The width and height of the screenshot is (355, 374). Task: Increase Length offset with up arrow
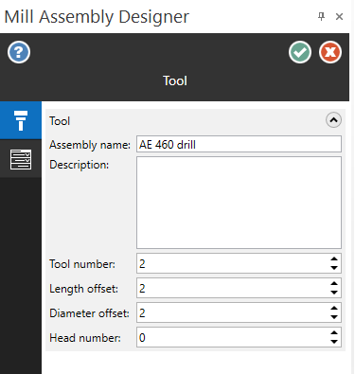click(x=334, y=284)
